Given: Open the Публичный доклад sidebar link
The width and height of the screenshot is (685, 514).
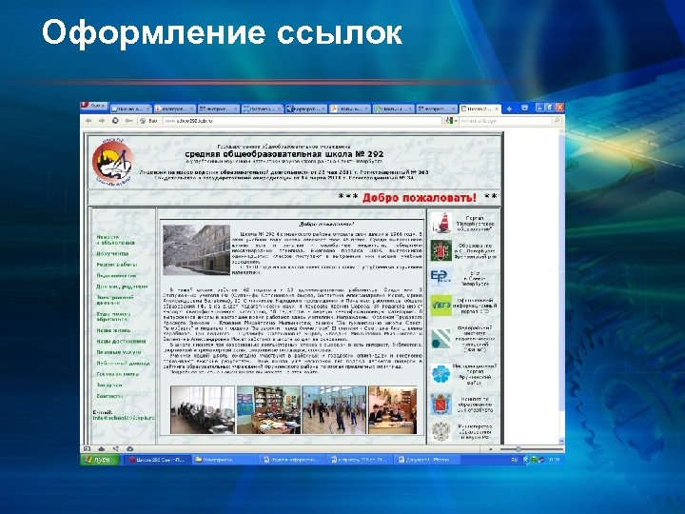Looking at the screenshot, I should tap(123, 363).
